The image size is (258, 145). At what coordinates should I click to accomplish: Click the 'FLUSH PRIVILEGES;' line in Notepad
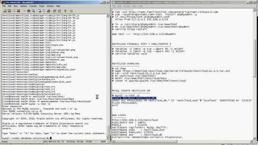[125, 103]
